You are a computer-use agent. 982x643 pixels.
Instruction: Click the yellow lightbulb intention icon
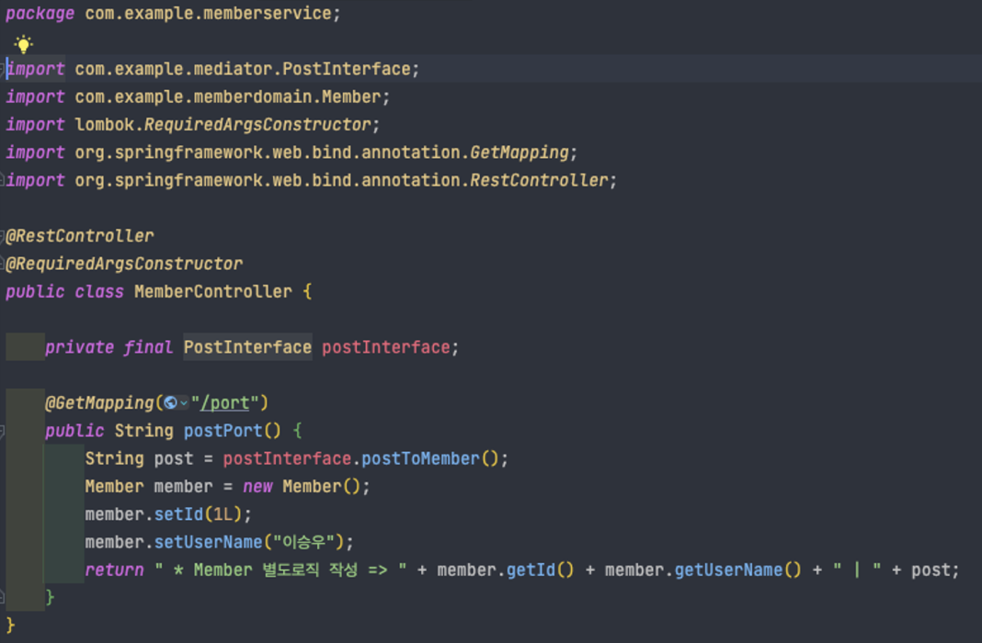(x=23, y=44)
